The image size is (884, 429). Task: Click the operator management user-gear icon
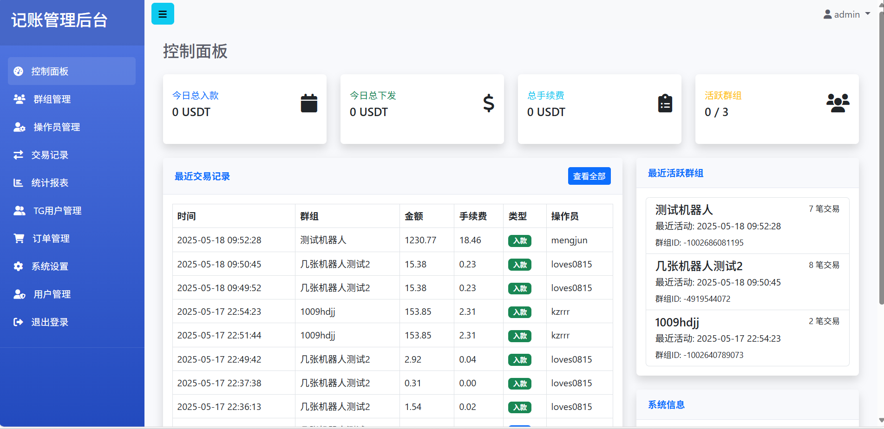pyautogui.click(x=19, y=127)
